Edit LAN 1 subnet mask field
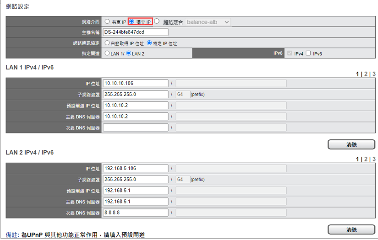Screen dimensions: 378x240 point(136,94)
